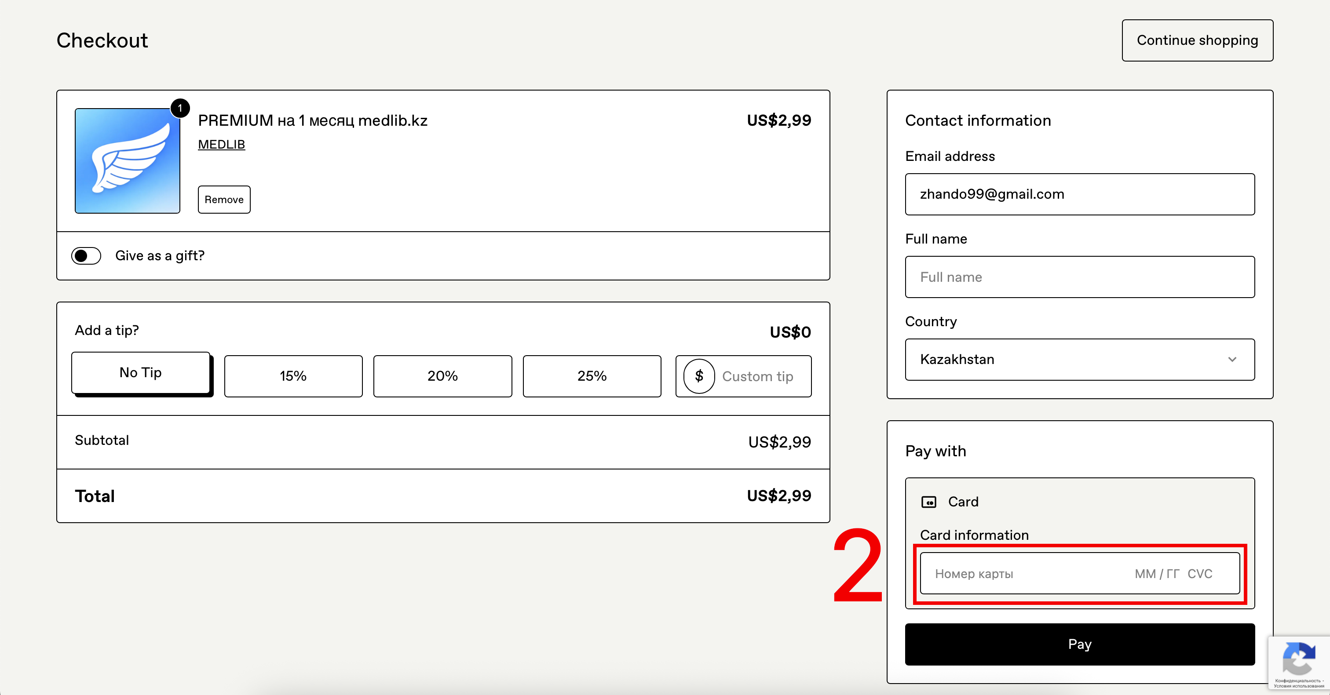
Task: Focus the Email address field
Action: pyautogui.click(x=1080, y=194)
